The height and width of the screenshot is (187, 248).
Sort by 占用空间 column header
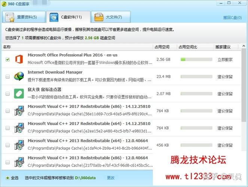pyautogui.click(x=162, y=47)
